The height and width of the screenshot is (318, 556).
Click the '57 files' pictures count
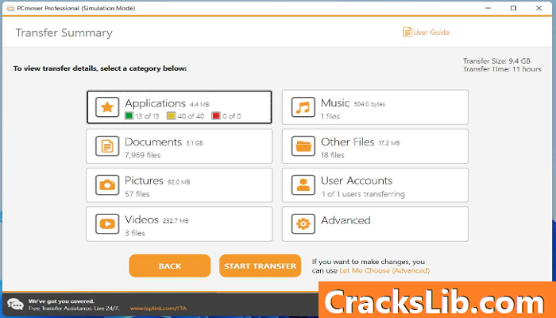[x=137, y=194]
